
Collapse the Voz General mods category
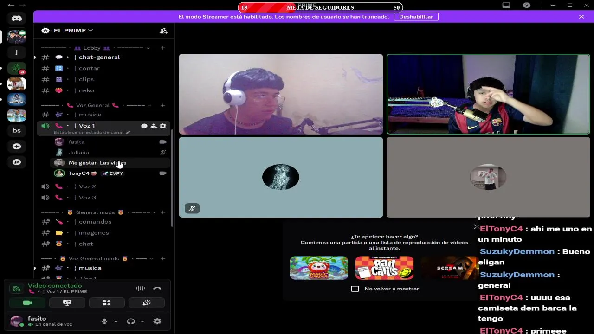[97, 258]
